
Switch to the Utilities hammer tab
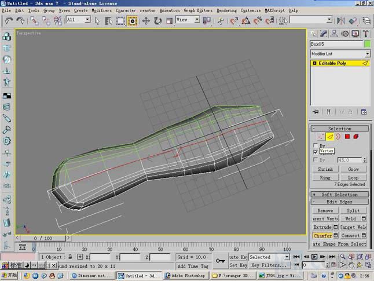(366, 34)
